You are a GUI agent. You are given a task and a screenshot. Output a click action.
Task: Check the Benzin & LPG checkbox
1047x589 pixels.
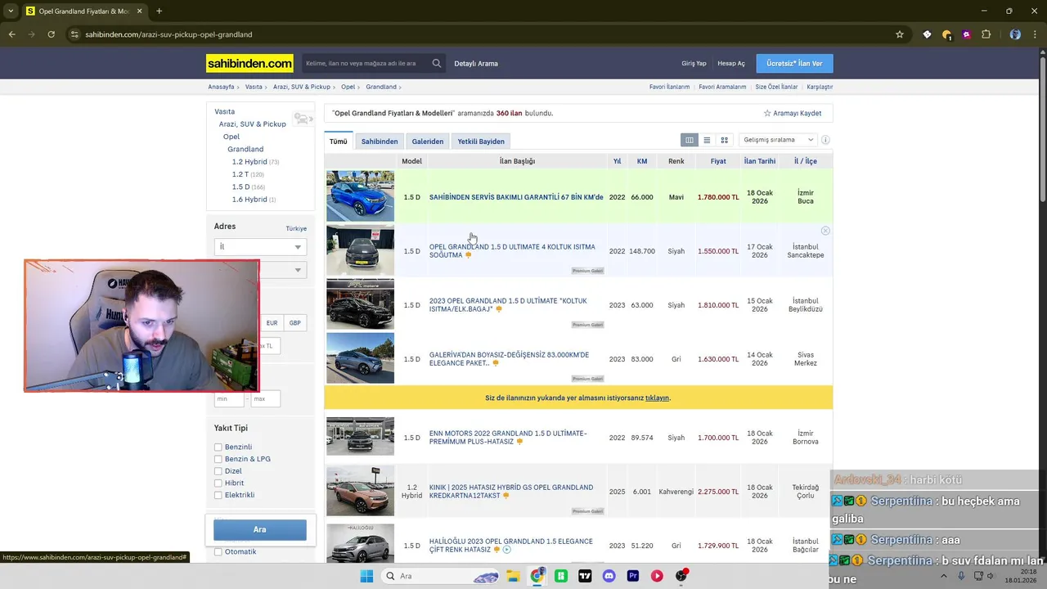218,459
